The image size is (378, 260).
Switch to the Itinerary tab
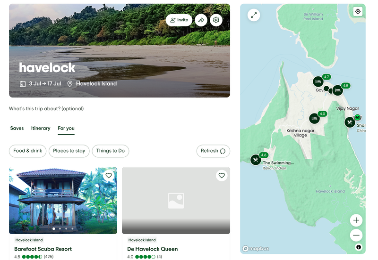coord(41,128)
